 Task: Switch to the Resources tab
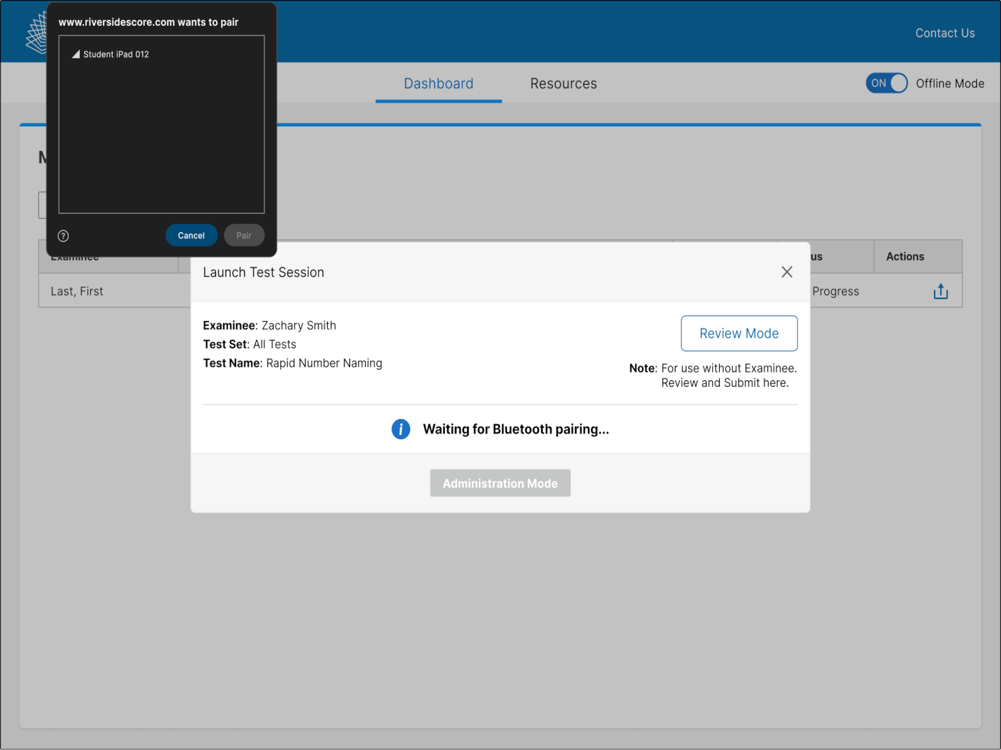pos(564,84)
